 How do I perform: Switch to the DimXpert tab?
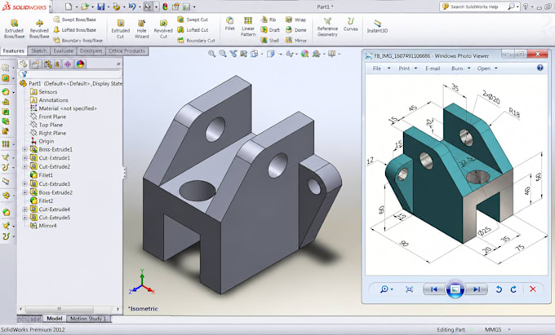[91, 51]
